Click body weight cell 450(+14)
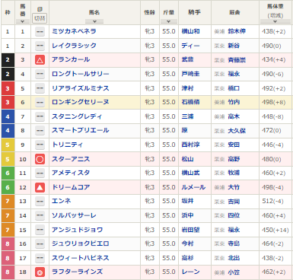Image resolution: width=293 pixels, height=280 pixels. pyautogui.click(x=275, y=230)
